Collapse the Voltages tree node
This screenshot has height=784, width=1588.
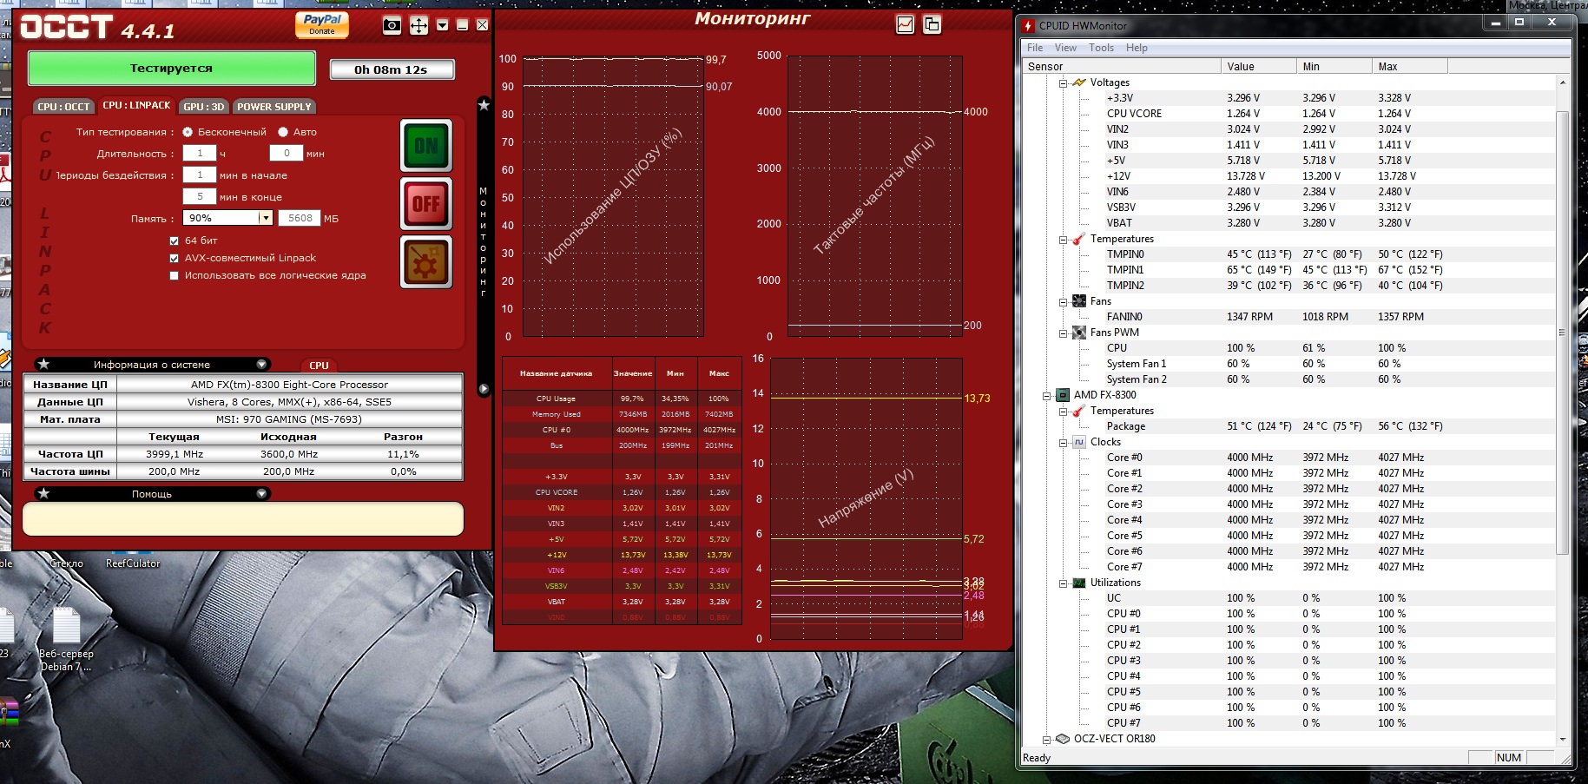1063,83
